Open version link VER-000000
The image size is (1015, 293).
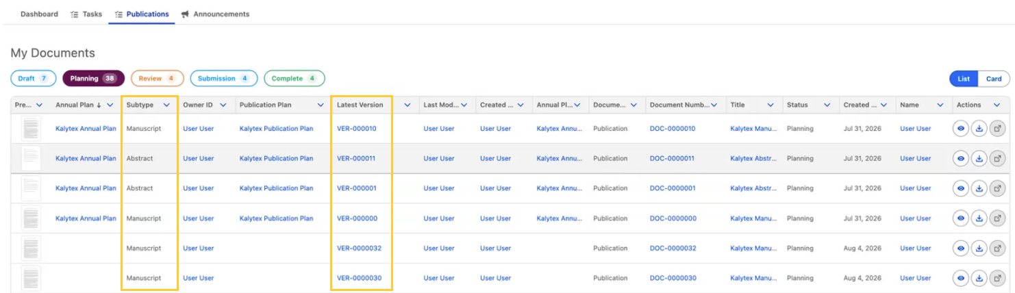coord(356,218)
